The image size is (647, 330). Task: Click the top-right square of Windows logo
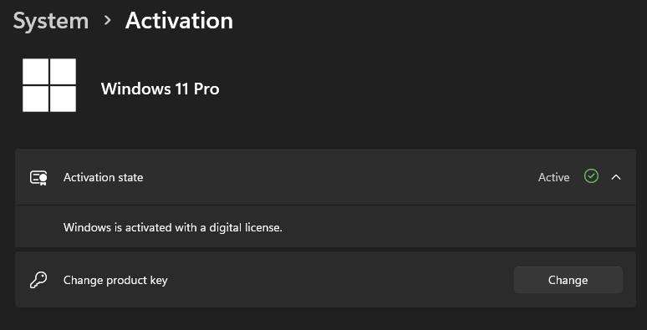pos(64,71)
